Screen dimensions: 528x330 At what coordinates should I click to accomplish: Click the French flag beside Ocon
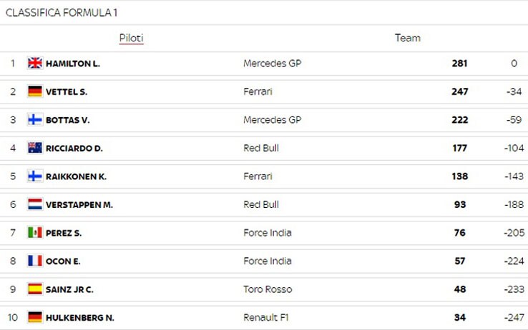35,261
